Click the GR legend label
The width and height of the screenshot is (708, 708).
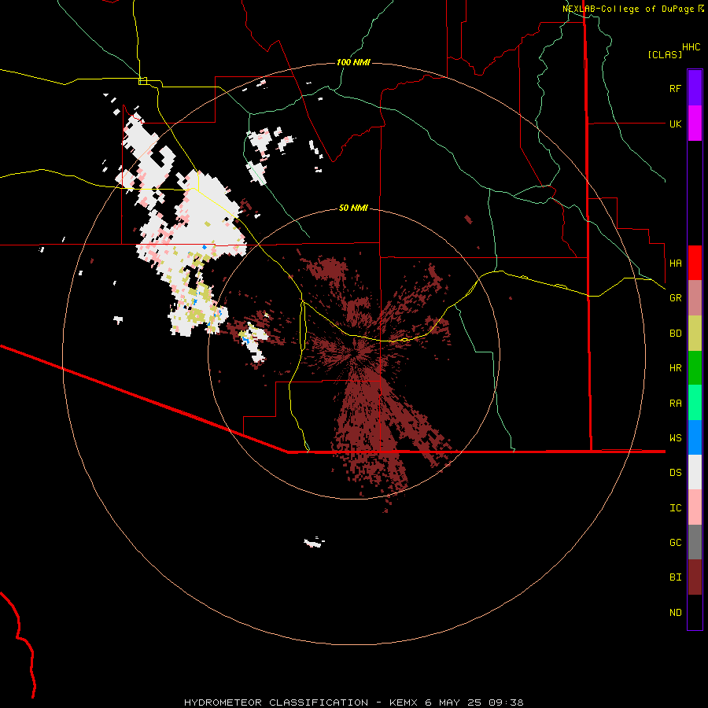pyautogui.click(x=675, y=298)
